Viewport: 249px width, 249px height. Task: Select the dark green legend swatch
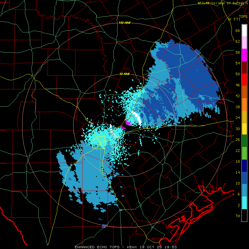(x=244, y=141)
